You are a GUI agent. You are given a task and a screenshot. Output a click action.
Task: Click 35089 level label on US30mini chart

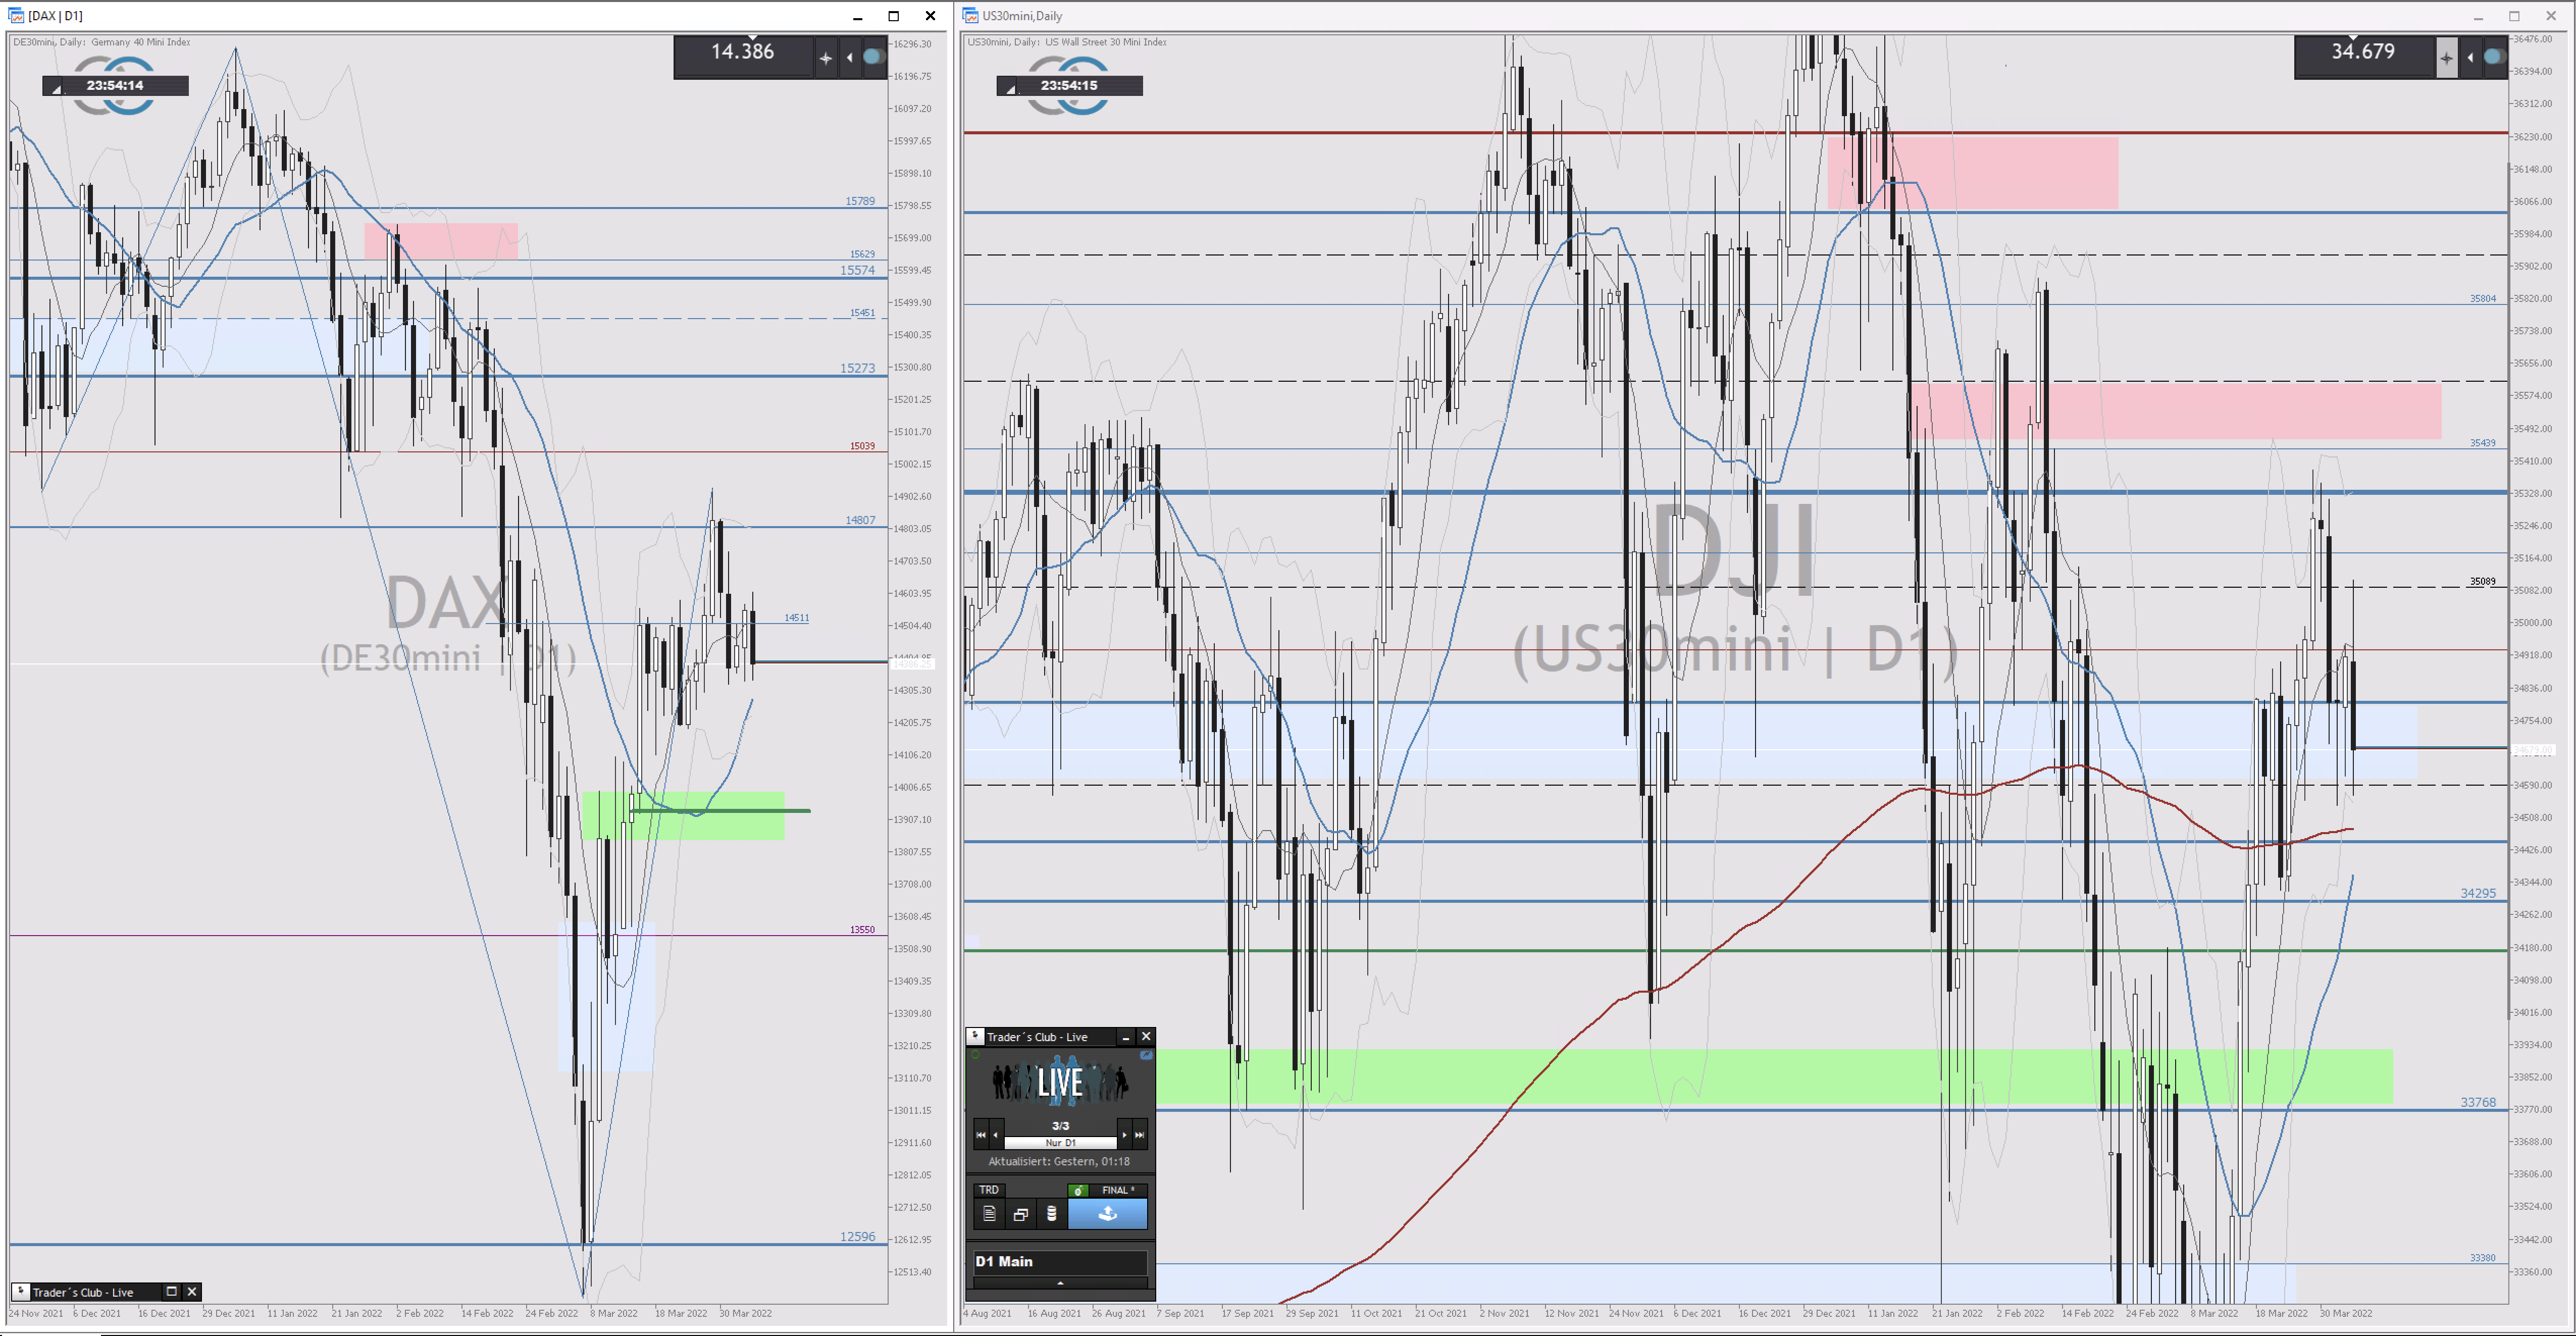point(2482,581)
